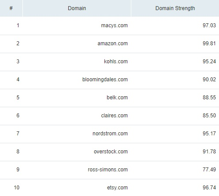This screenshot has height=196, width=219.
Task: Select the kohls.com domain
Action: point(116,62)
